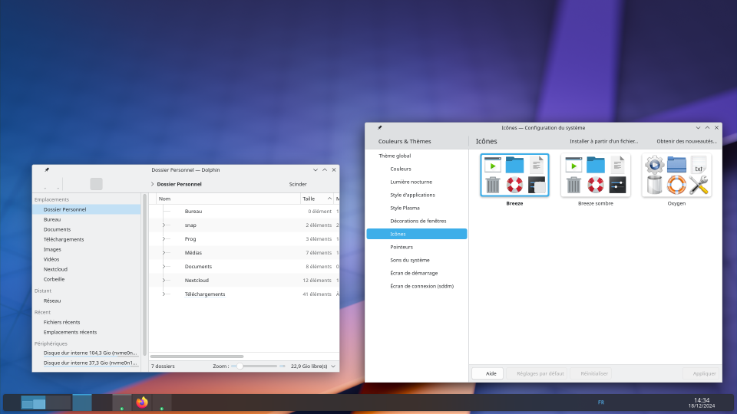
Task: Click Installer à partir d'un fichier
Action: [603, 141]
